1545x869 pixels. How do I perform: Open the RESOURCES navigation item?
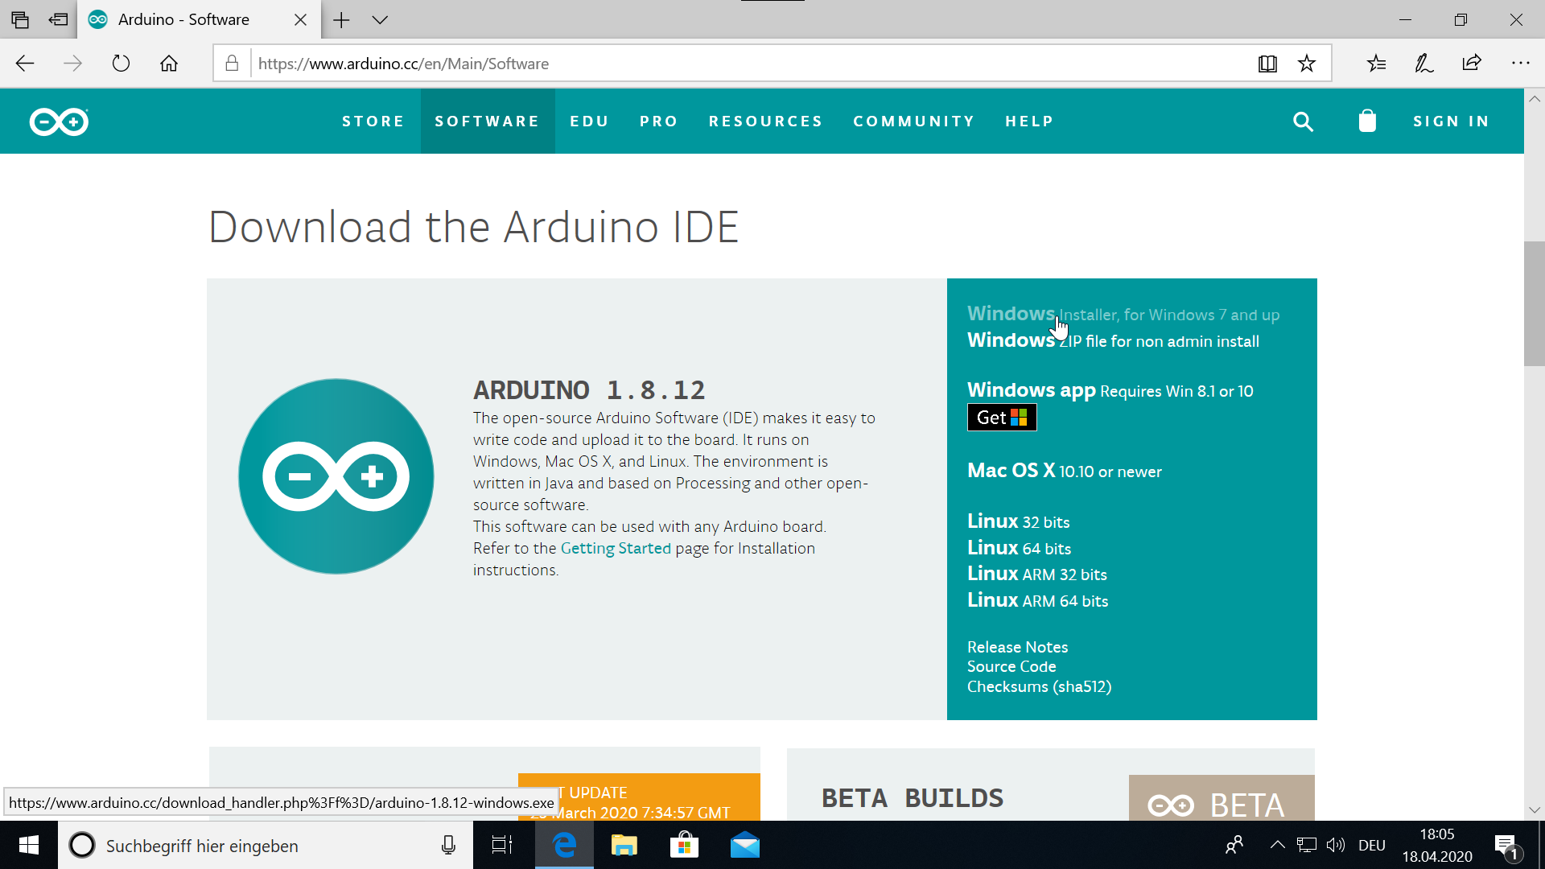click(x=766, y=121)
